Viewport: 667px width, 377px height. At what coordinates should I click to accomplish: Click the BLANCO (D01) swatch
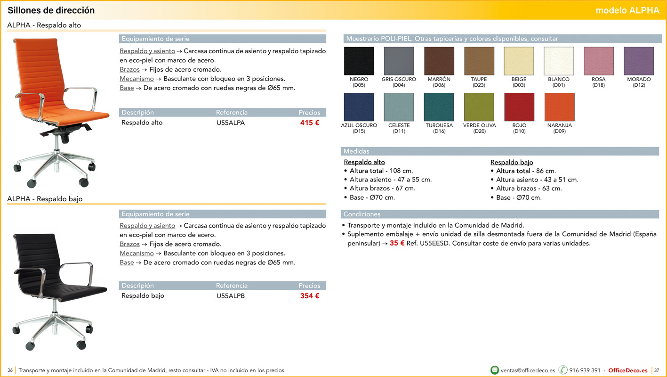tap(559, 61)
